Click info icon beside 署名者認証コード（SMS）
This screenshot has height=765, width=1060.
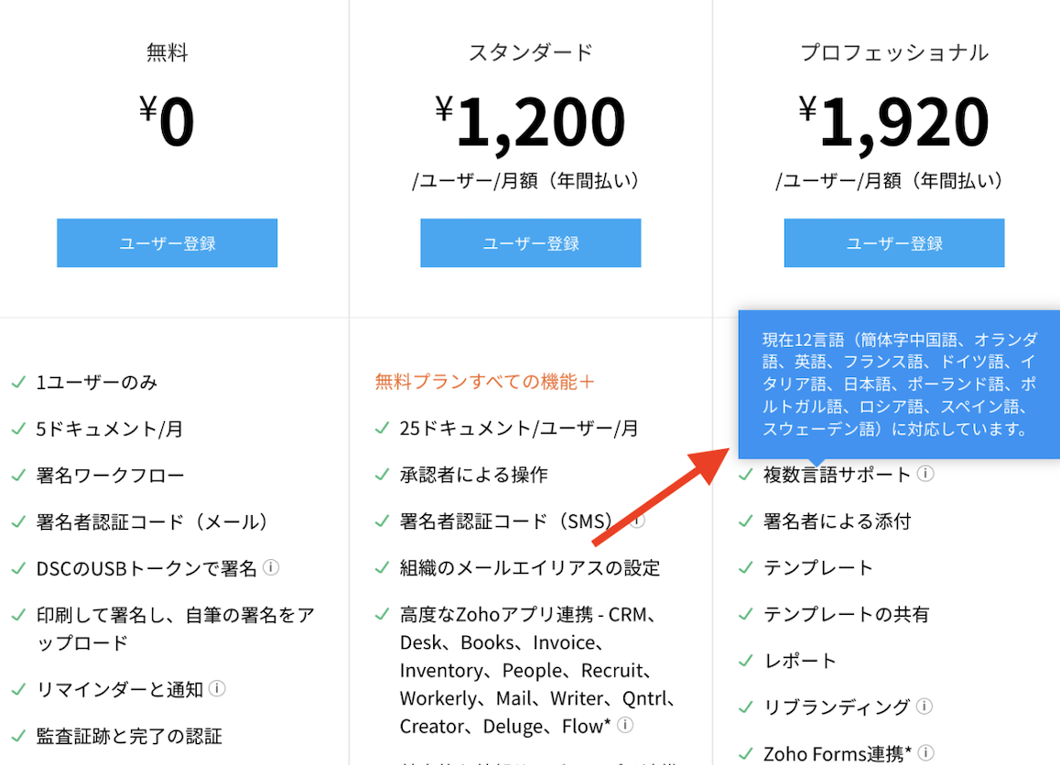click(637, 521)
